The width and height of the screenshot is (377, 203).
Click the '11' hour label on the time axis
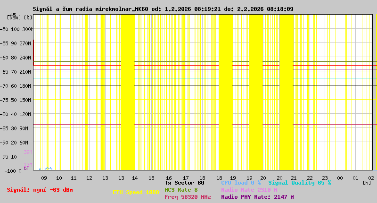pos(74,178)
